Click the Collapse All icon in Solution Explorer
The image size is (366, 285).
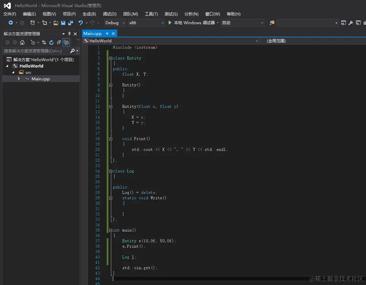[x=59, y=42]
